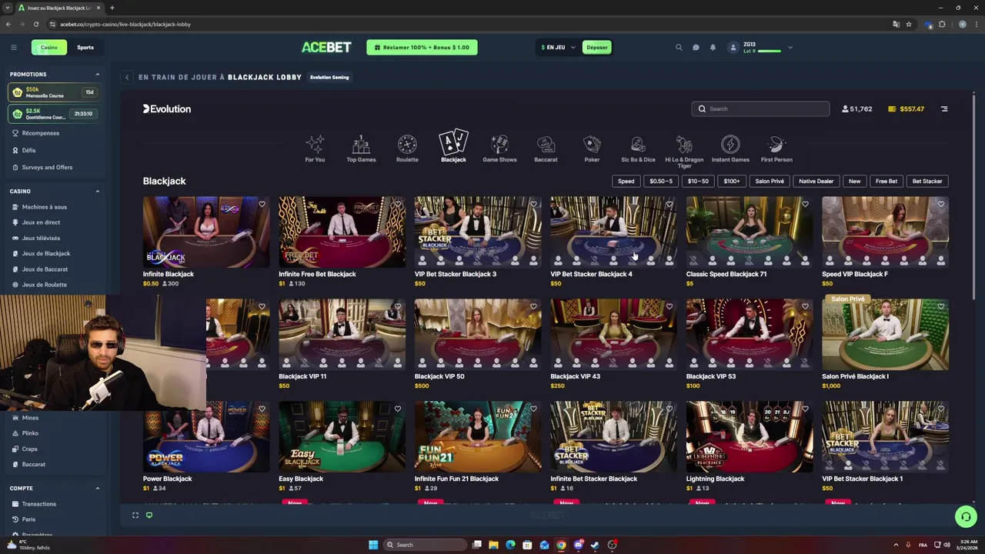Viewport: 985px width, 554px height.
Task: Open Machines à sous in sidebar
Action: pyautogui.click(x=45, y=207)
